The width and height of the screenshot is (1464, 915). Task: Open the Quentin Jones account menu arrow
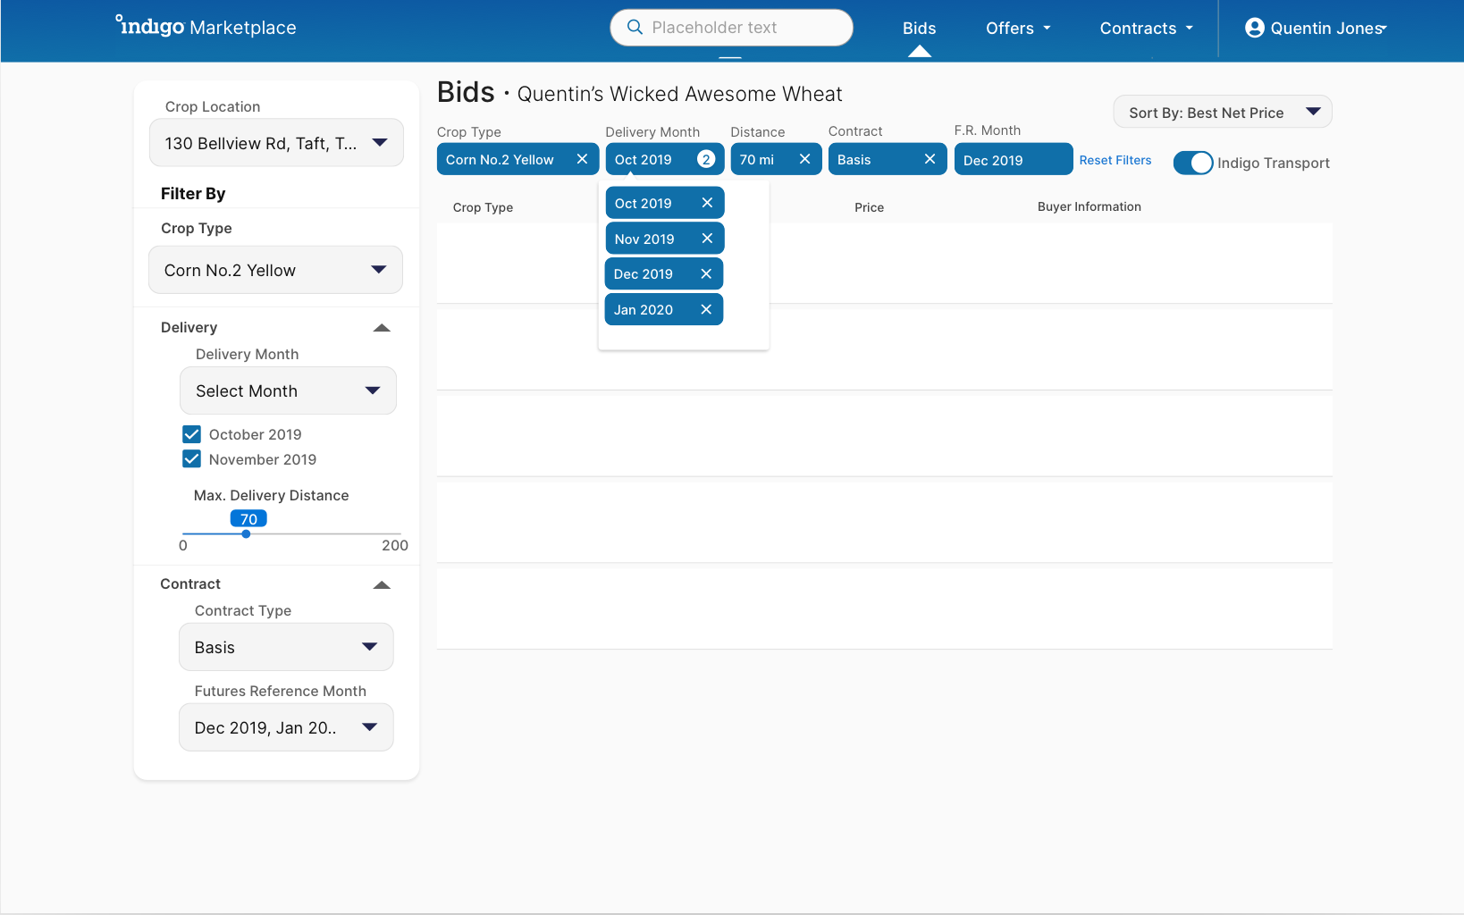[x=1383, y=29]
